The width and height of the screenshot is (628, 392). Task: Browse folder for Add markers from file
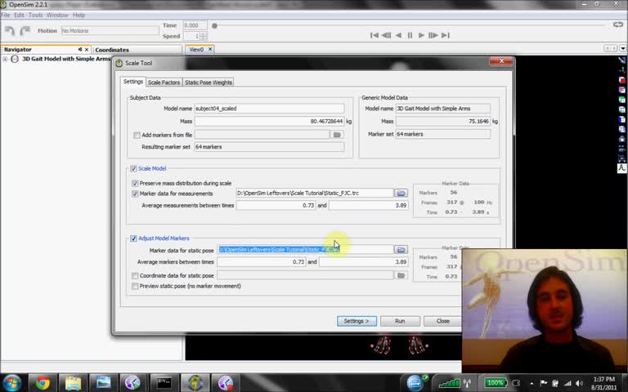(x=337, y=135)
